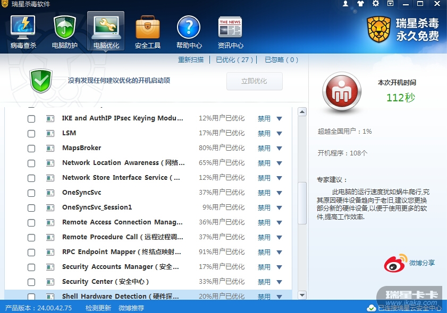Image resolution: width=447 pixels, height=313 pixels.
Task: Click the 立即优化 button
Action: coord(254,81)
